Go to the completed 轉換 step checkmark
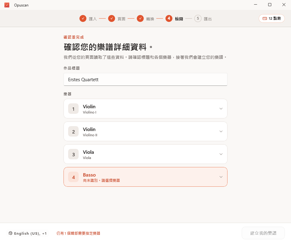 (x=140, y=18)
